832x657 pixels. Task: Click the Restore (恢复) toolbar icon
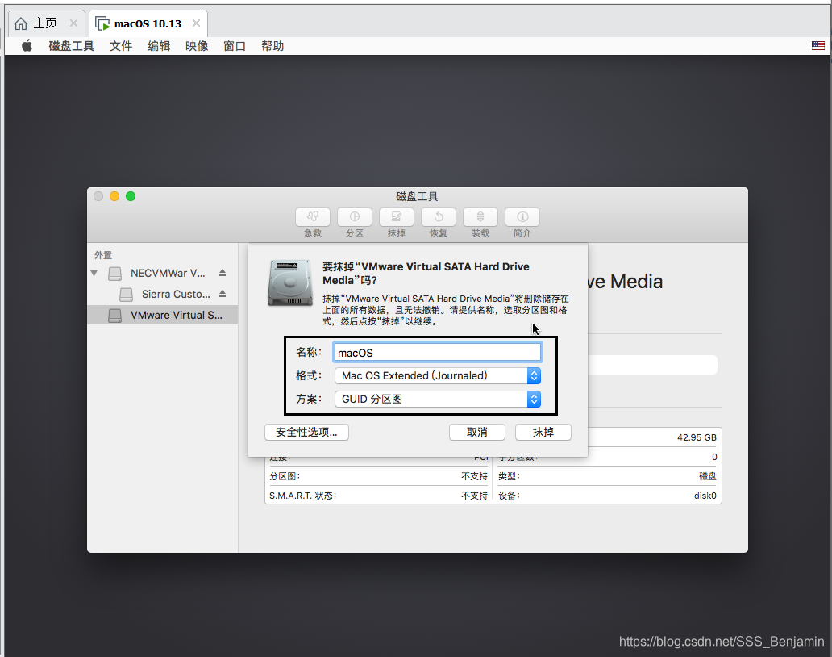439,216
